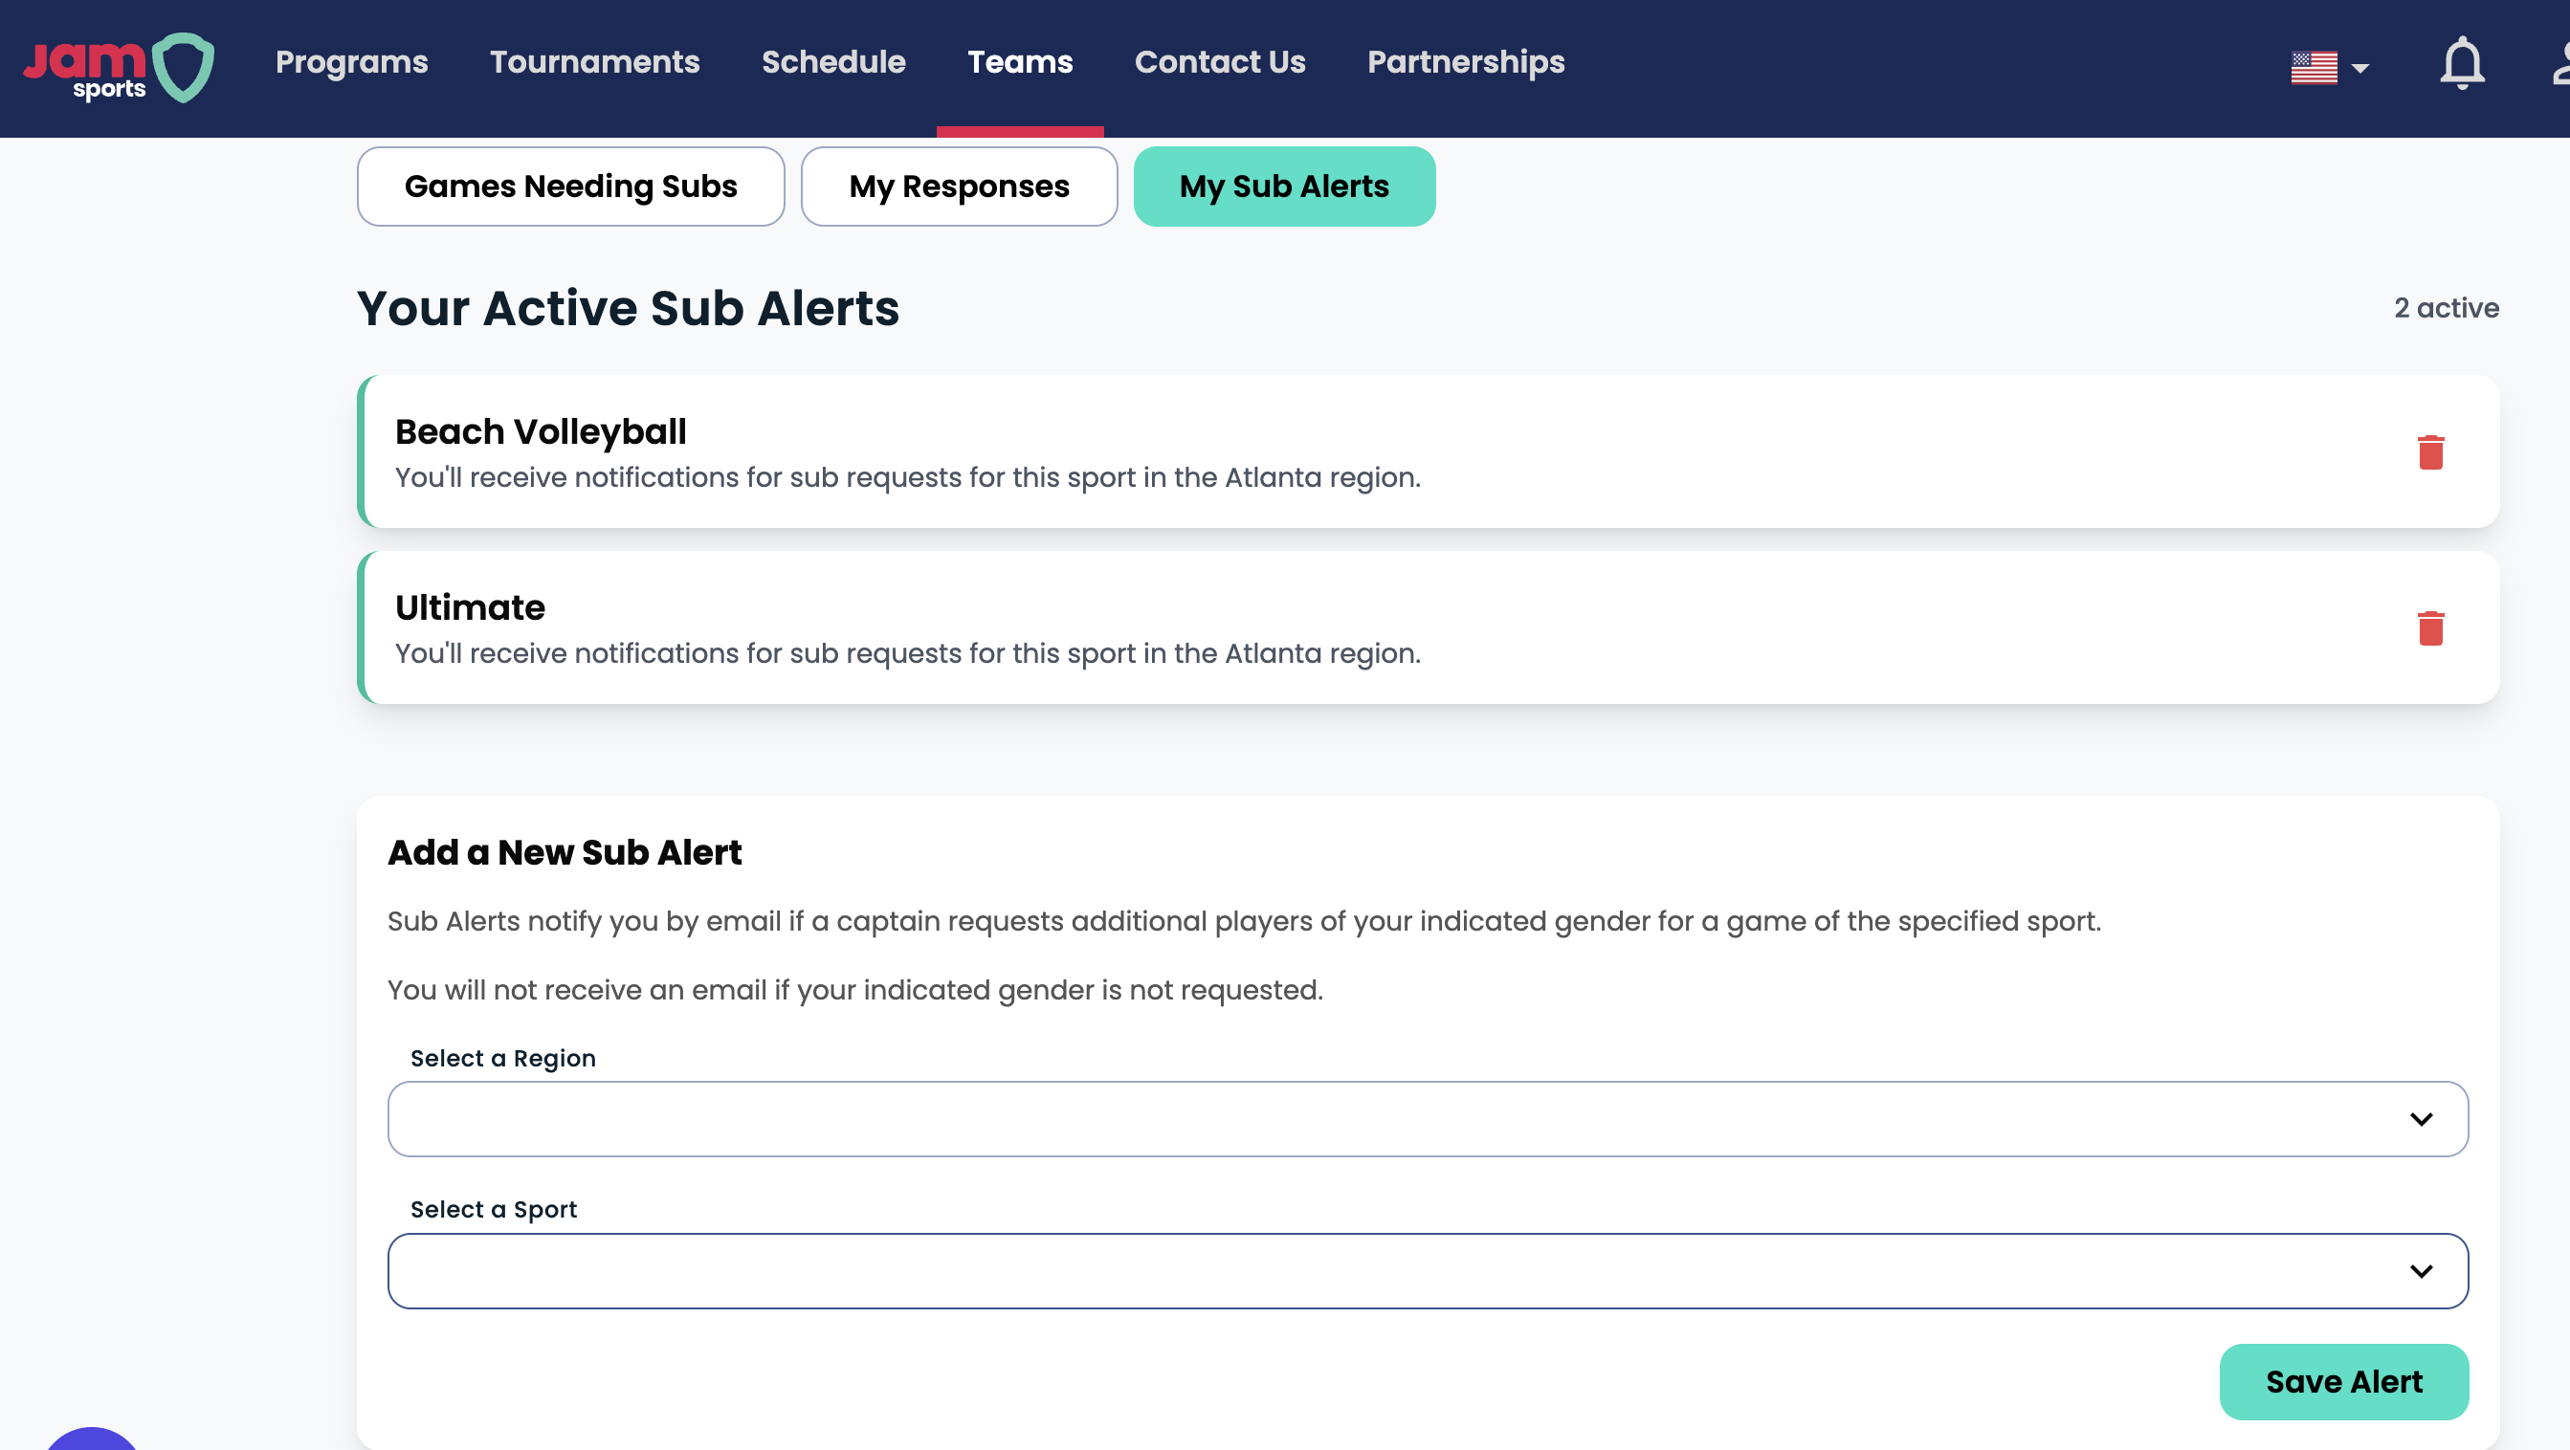Open the Partnerships nav item
The image size is (2570, 1450).
click(x=1466, y=62)
